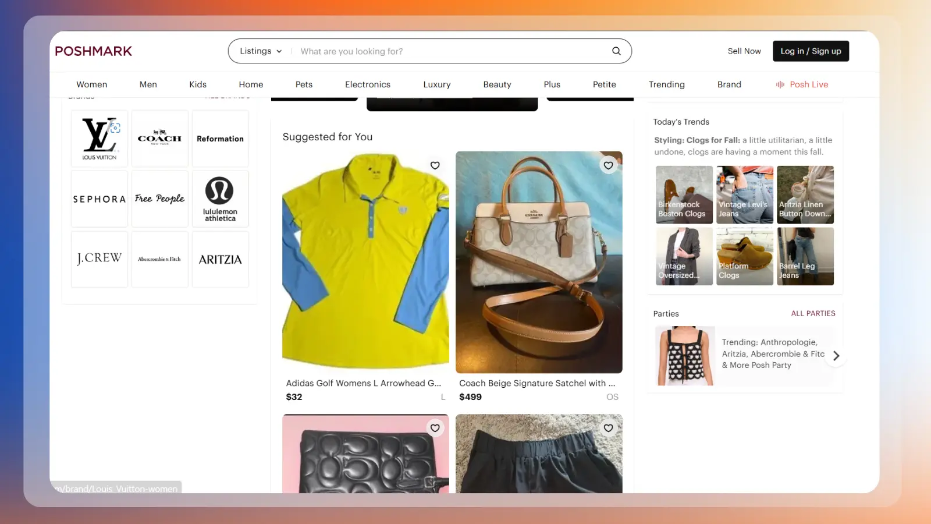Like the Coach Beige Satchel listing heart
The height and width of the screenshot is (524, 931).
click(x=608, y=165)
